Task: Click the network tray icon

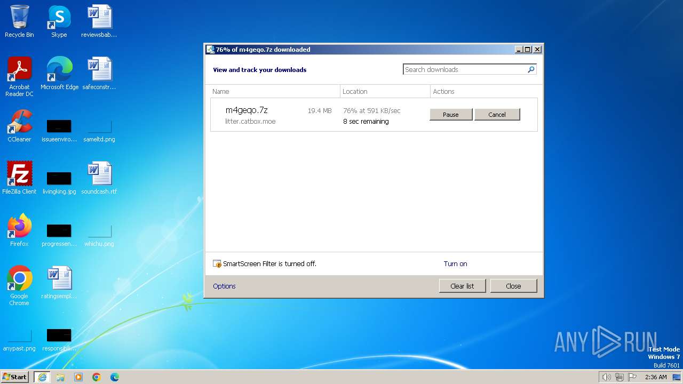Action: coord(620,377)
